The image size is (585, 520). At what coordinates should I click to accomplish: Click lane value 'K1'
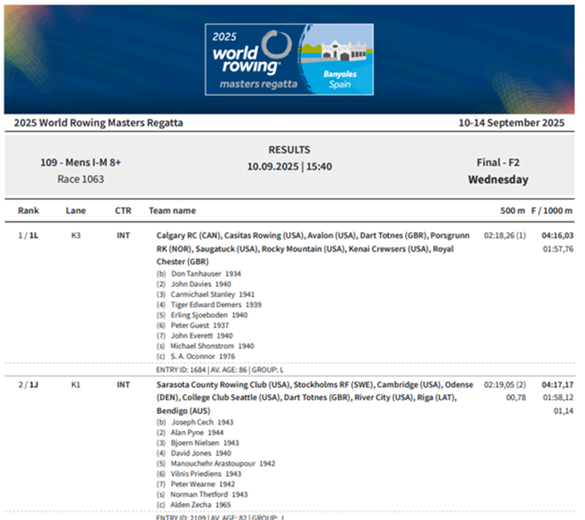click(75, 384)
